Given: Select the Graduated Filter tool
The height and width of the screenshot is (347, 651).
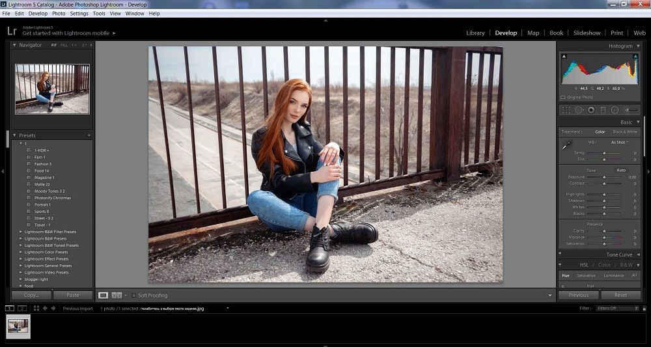Looking at the screenshot, I should point(603,110).
